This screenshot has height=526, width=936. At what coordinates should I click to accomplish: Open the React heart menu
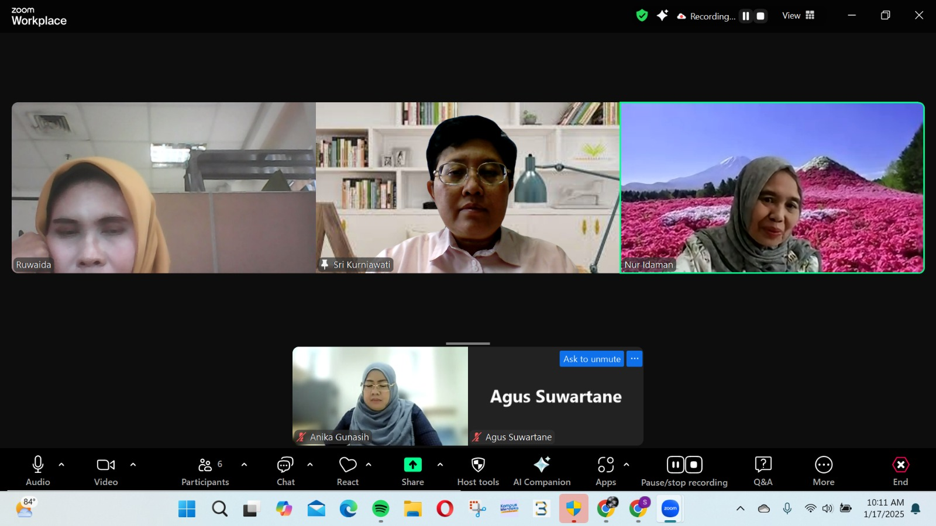[347, 470]
